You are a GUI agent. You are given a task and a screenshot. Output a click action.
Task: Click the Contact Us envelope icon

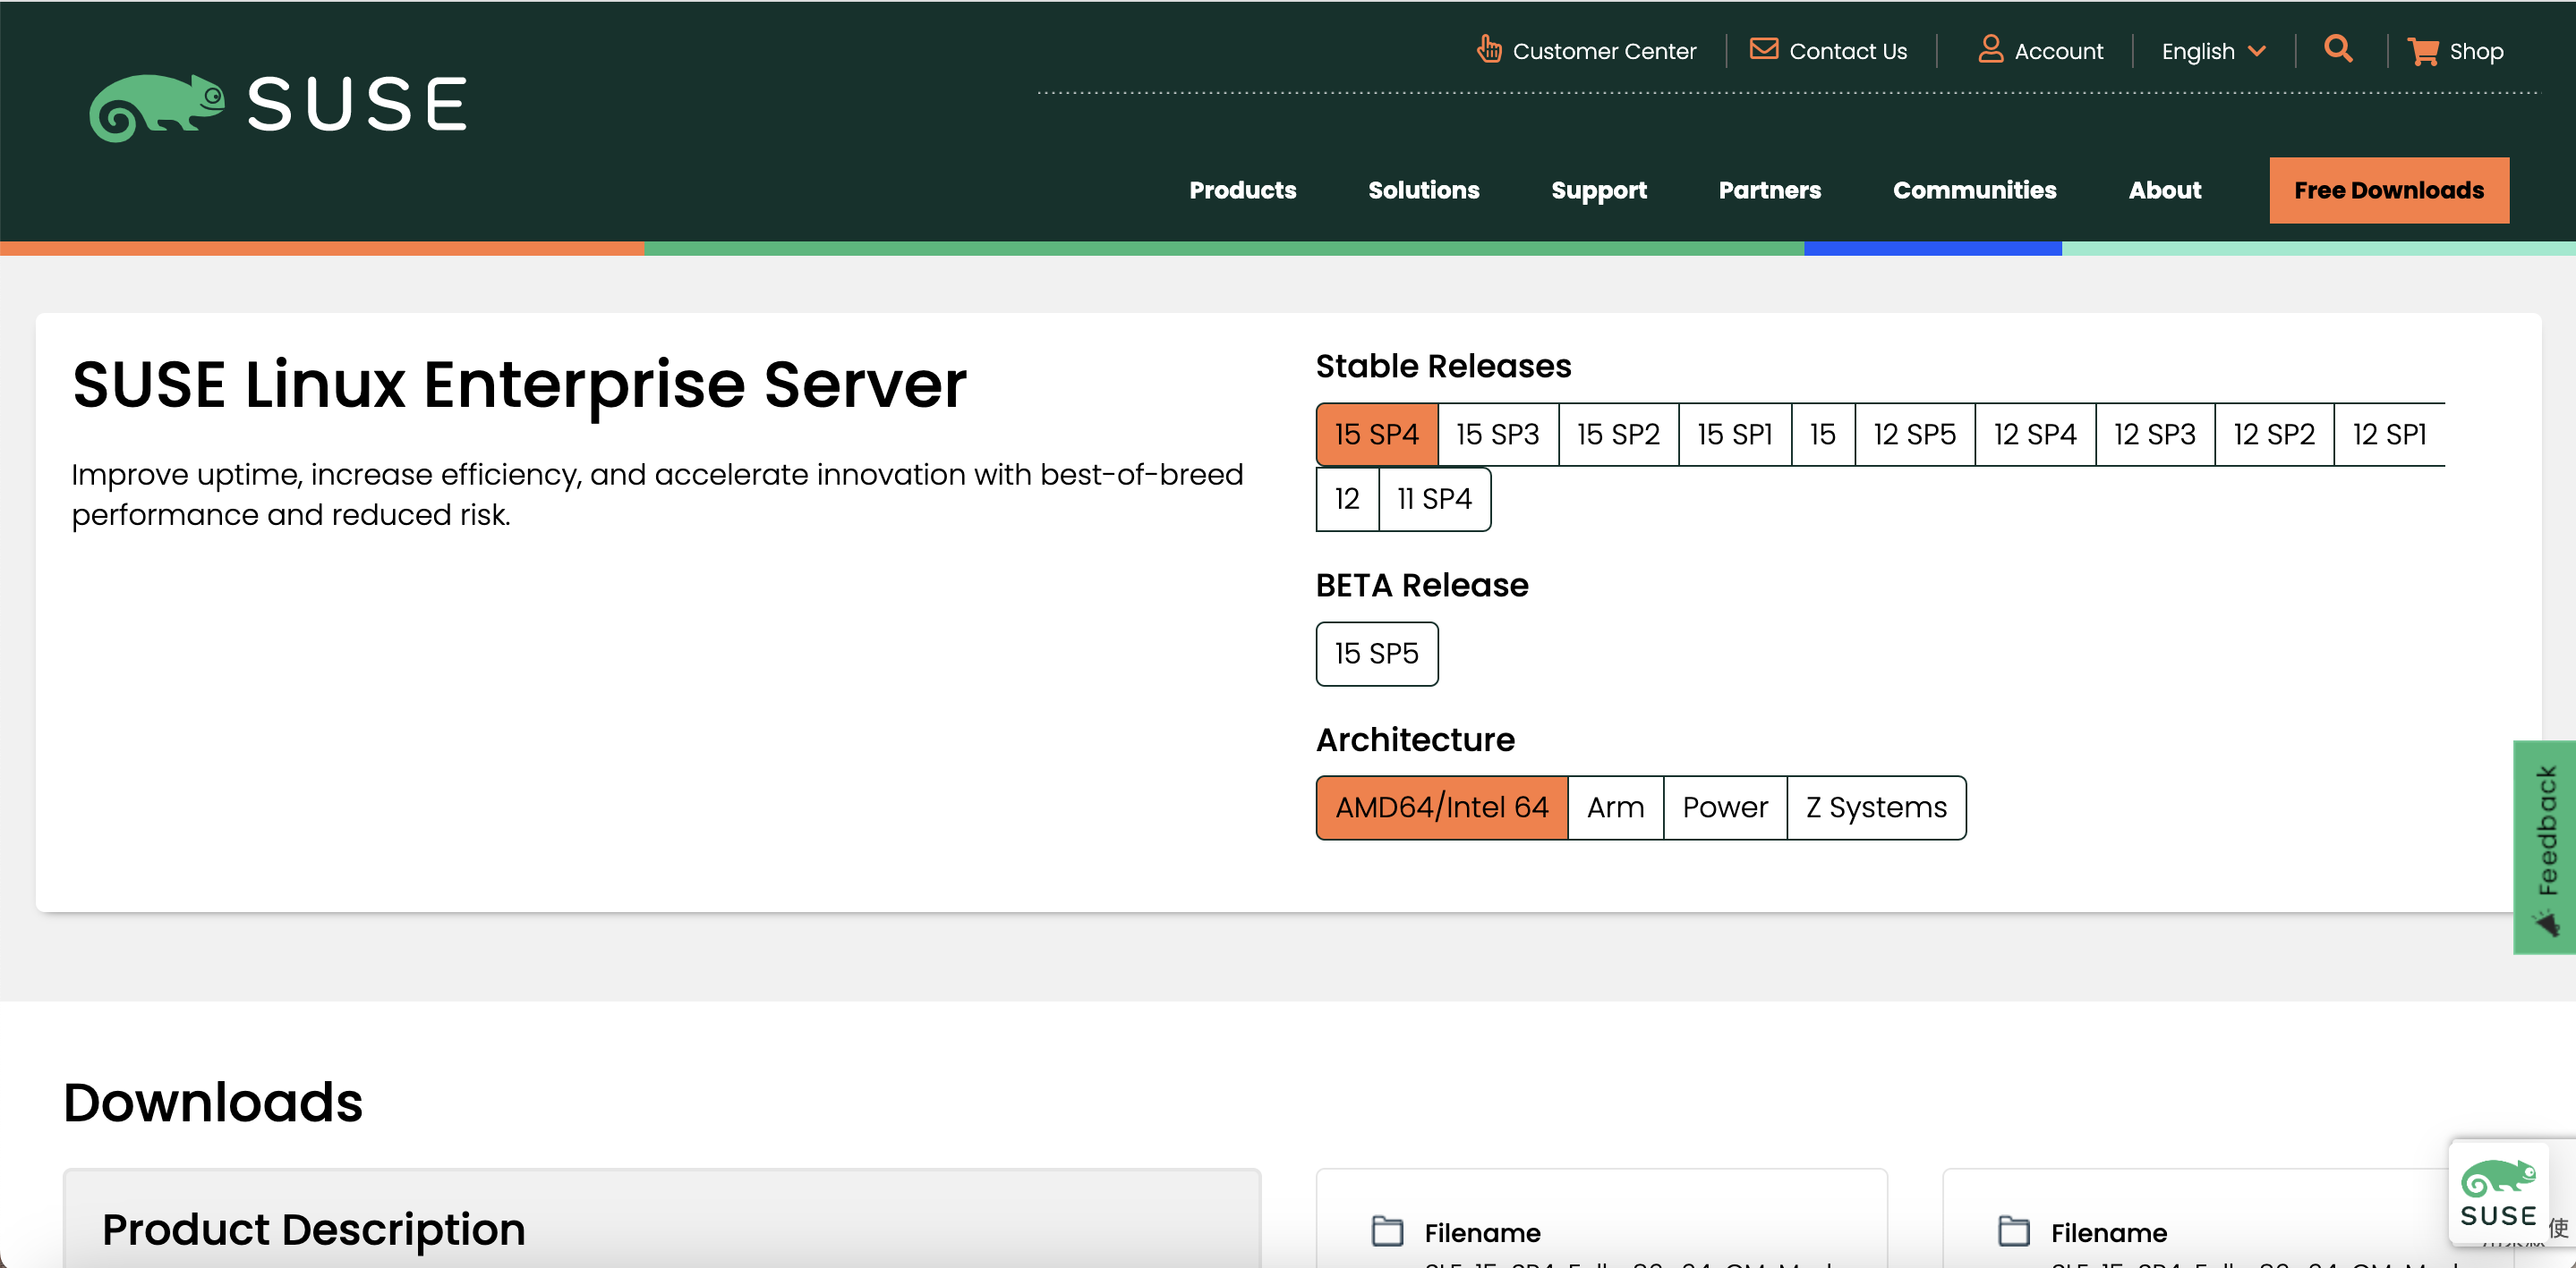point(1763,49)
